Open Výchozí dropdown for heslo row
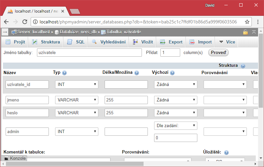The height and width of the screenshot is (167, 264). (176, 113)
